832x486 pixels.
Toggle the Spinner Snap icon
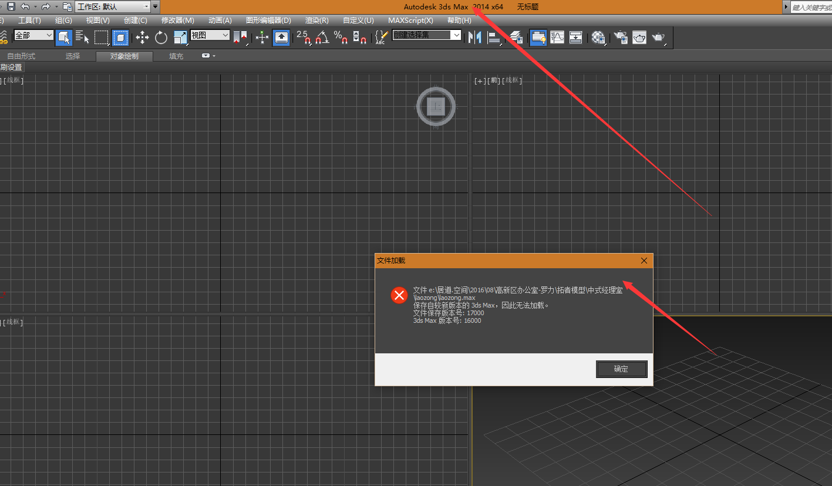(x=360, y=38)
